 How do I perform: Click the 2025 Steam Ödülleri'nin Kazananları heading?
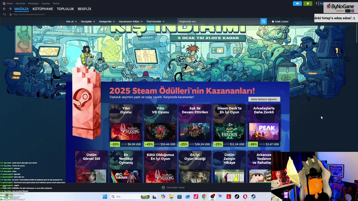pos(182,91)
